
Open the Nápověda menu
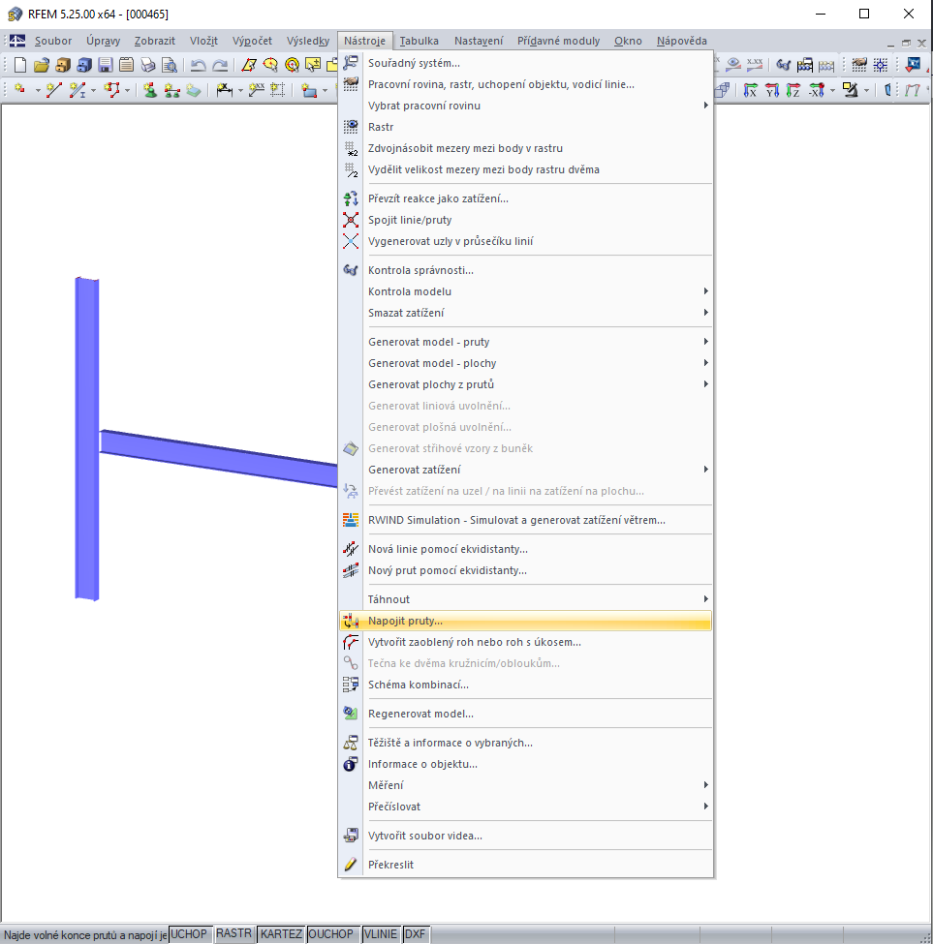(682, 41)
